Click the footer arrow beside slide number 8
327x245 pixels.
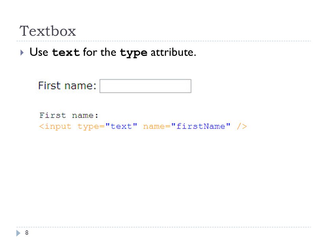point(18,233)
